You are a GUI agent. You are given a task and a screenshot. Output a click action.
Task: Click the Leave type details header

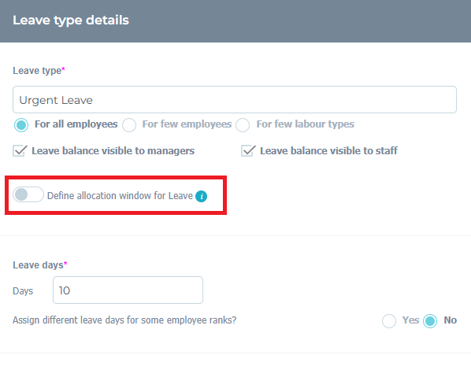tap(71, 20)
